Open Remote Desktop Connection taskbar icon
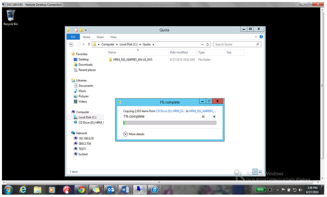 pyautogui.click(x=140, y=190)
